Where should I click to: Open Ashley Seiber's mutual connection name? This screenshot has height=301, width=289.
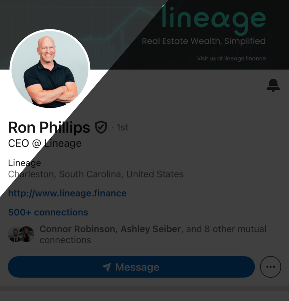[x=151, y=229]
